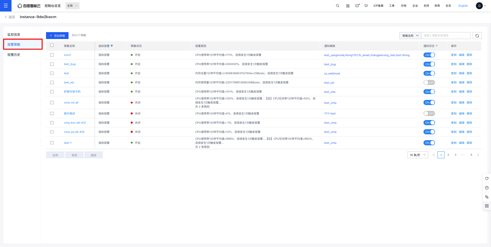
Task: Click the pagination ellipsis to jump pages
Action: coord(463,155)
